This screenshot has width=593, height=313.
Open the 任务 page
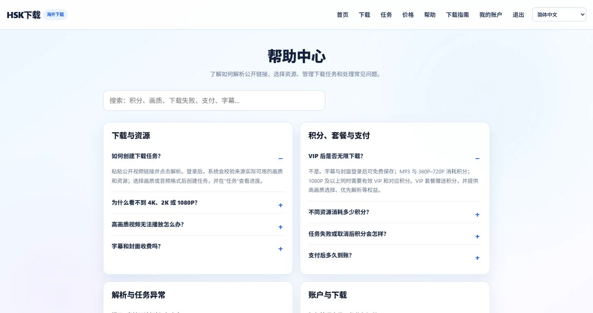click(x=386, y=15)
